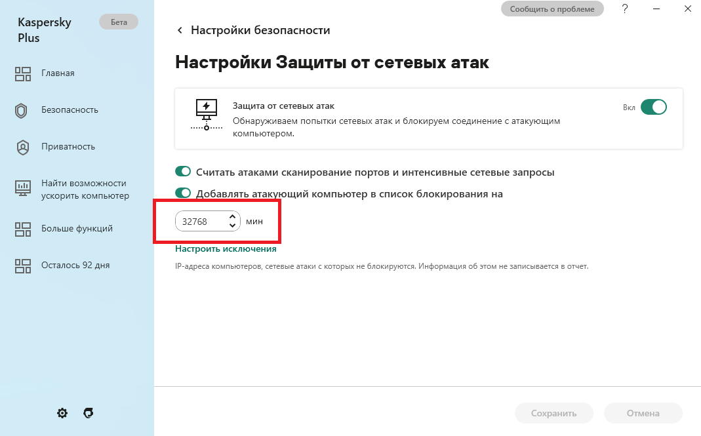Close the Kaspersky window

click(688, 9)
